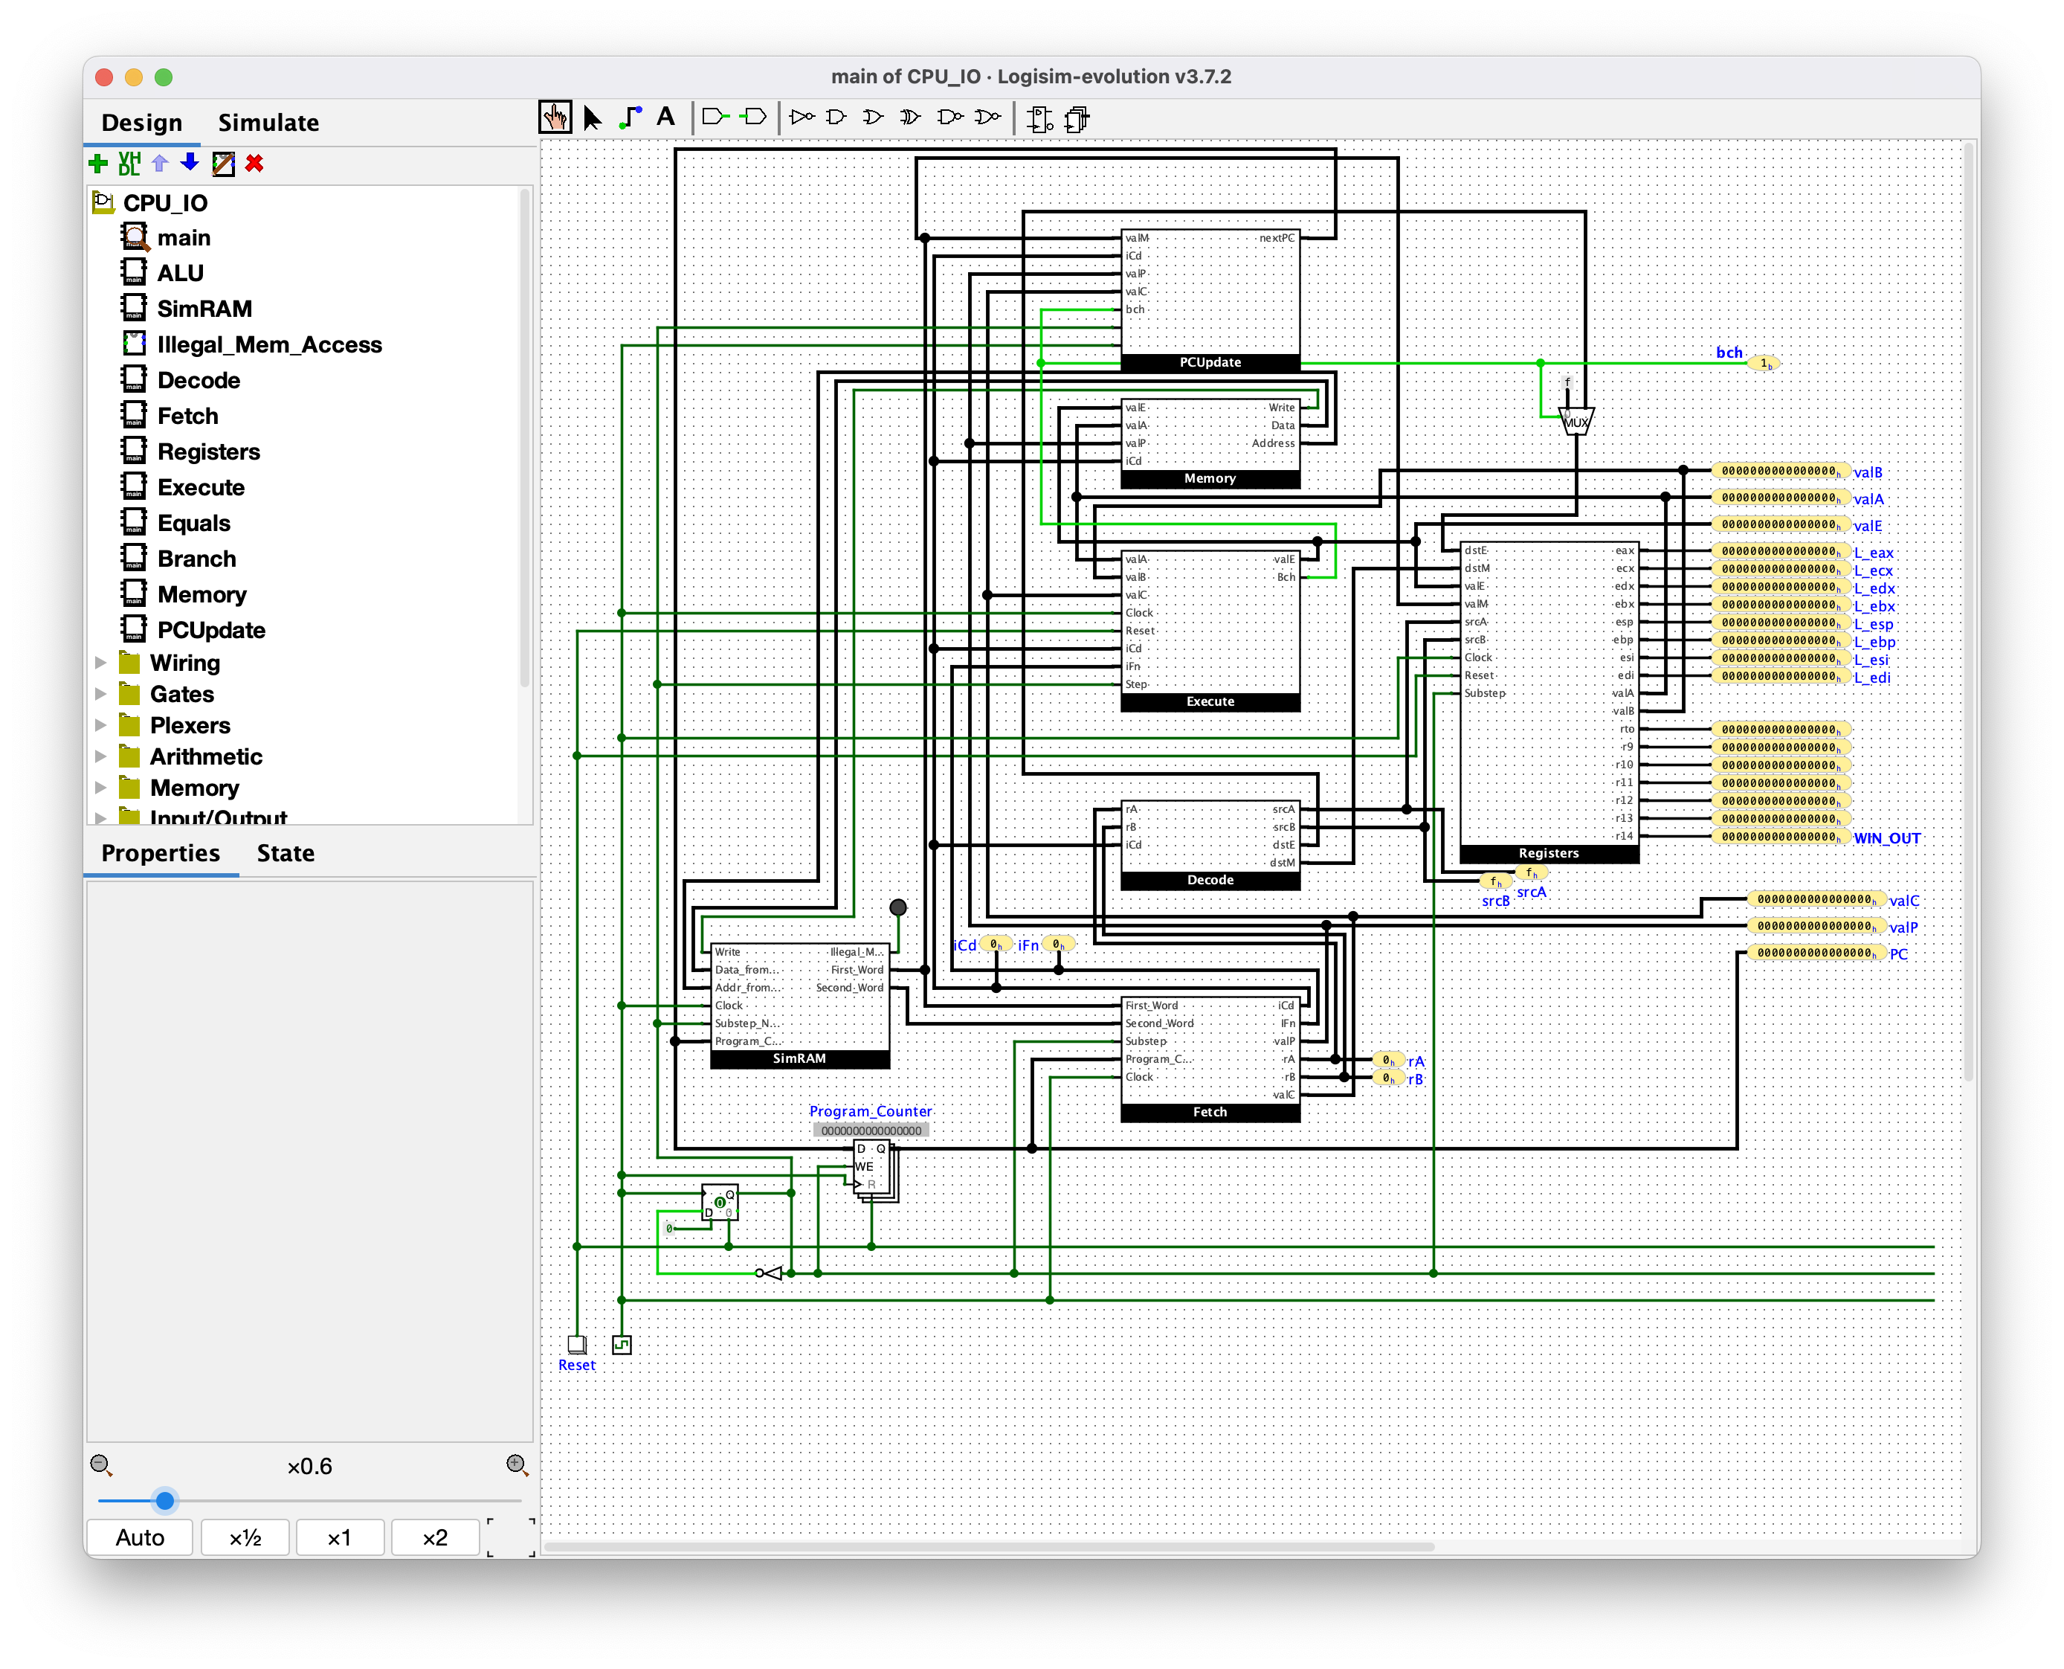Click the green Add Circuit plus icon
The width and height of the screenshot is (2064, 1669).
(x=97, y=164)
